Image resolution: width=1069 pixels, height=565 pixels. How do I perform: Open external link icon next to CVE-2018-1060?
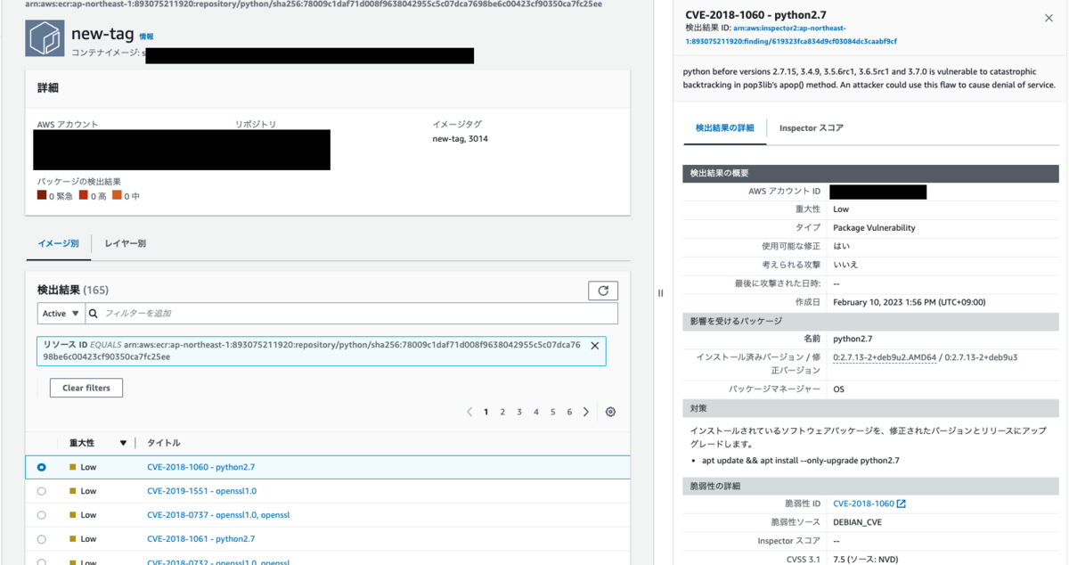pyautogui.click(x=902, y=504)
